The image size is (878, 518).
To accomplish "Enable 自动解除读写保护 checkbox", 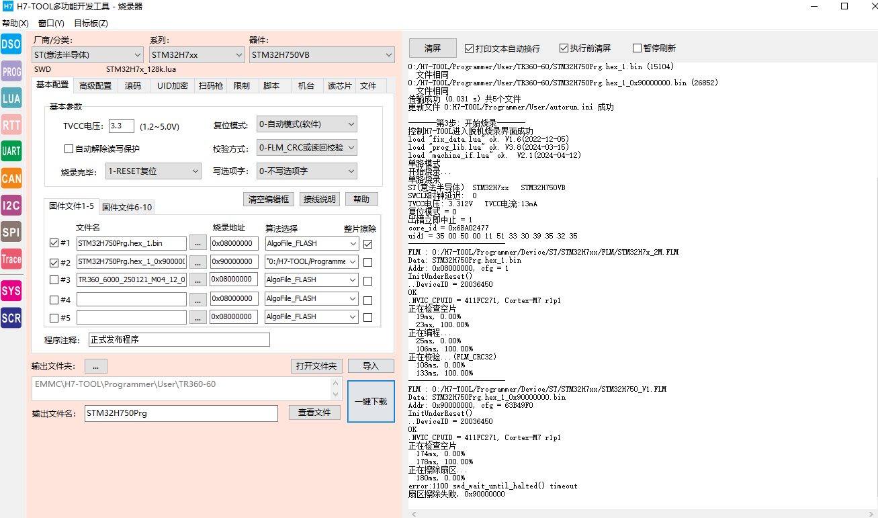I will (x=69, y=148).
